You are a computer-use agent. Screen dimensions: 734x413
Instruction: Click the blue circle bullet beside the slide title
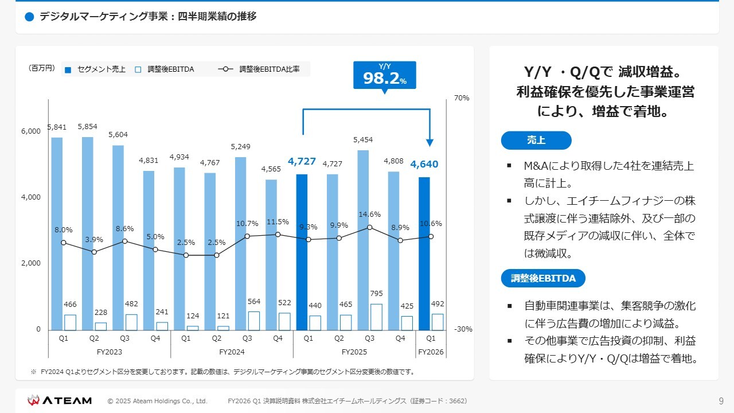30,17
